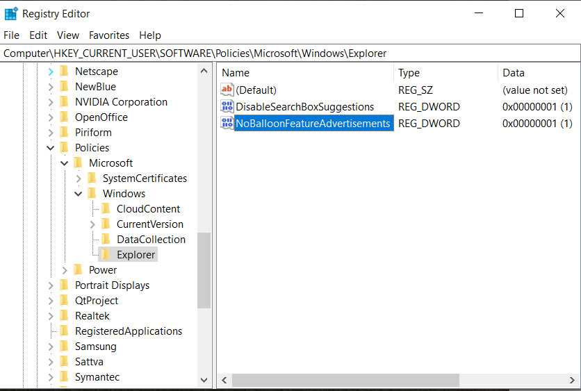Select the DisableSearchBoxSuggestions value name
Image resolution: width=581 pixels, height=391 pixels.
pyautogui.click(x=304, y=107)
